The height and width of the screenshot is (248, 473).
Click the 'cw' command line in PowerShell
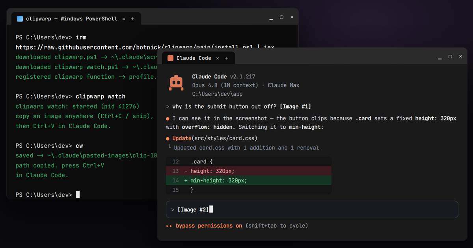49,146
